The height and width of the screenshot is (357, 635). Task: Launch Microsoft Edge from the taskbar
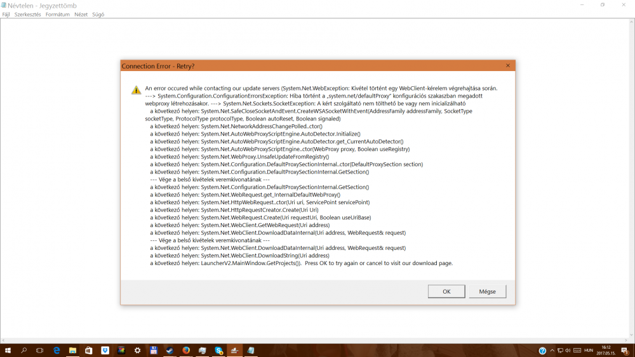coord(57,350)
